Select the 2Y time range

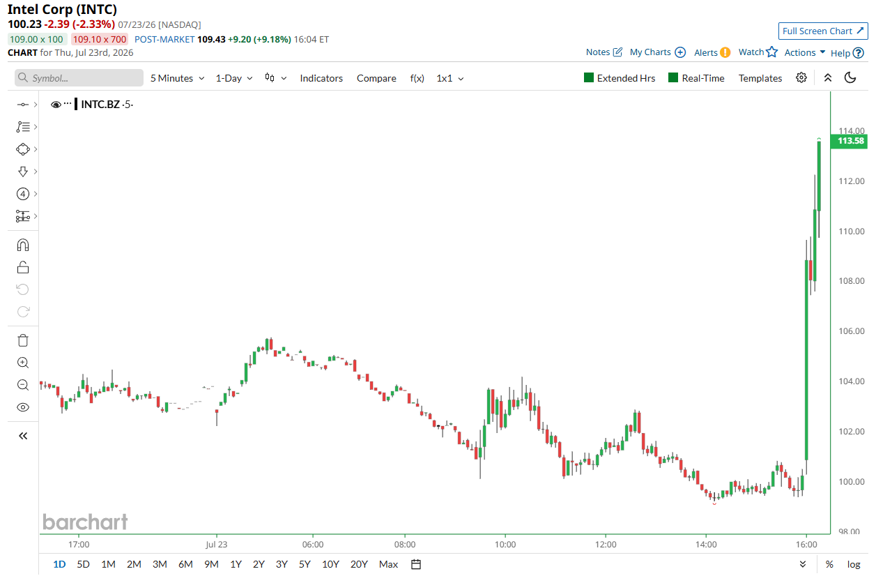[x=259, y=564]
